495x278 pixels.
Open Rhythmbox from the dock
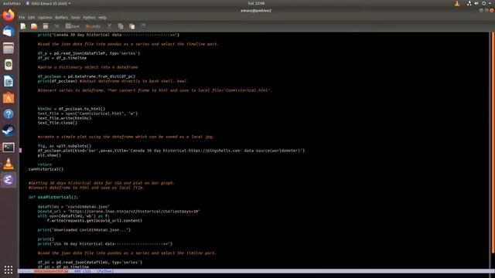point(9,65)
